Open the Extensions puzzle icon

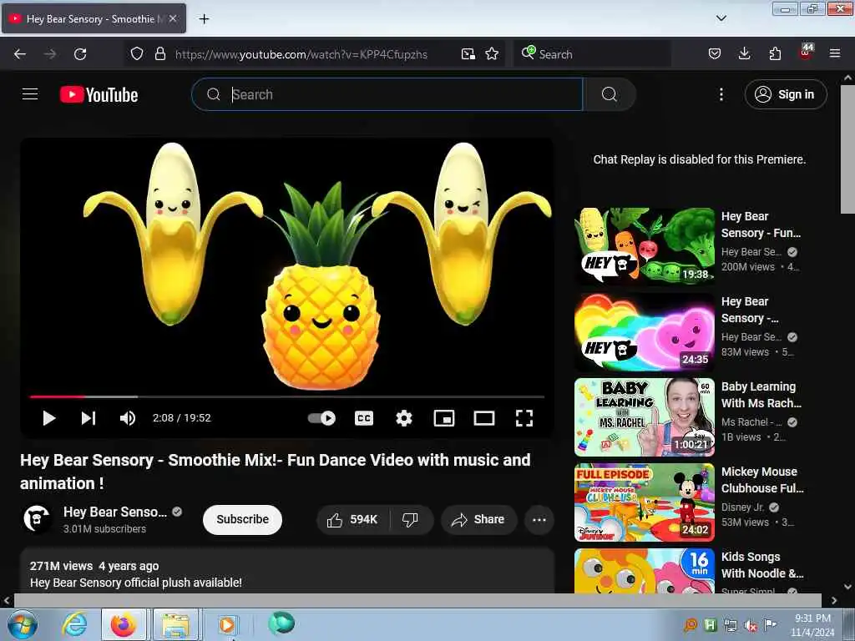(775, 54)
